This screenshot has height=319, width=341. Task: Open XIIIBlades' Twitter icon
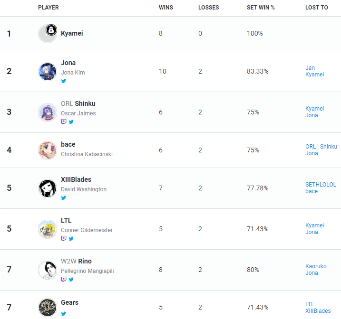[64, 198]
